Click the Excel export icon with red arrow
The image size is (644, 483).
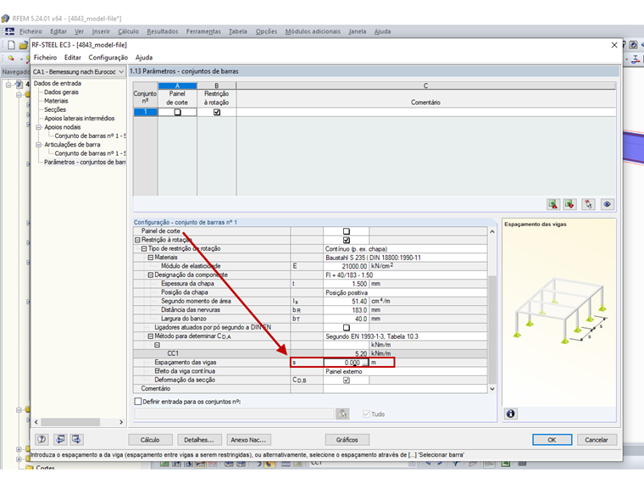(x=553, y=204)
